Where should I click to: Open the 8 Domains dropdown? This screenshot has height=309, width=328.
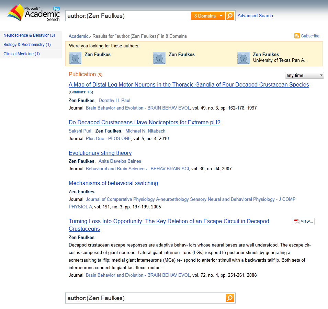208,15
